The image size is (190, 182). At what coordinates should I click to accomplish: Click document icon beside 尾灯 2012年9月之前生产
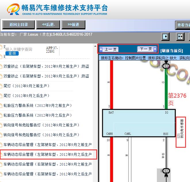pyautogui.click(x=1, y=86)
